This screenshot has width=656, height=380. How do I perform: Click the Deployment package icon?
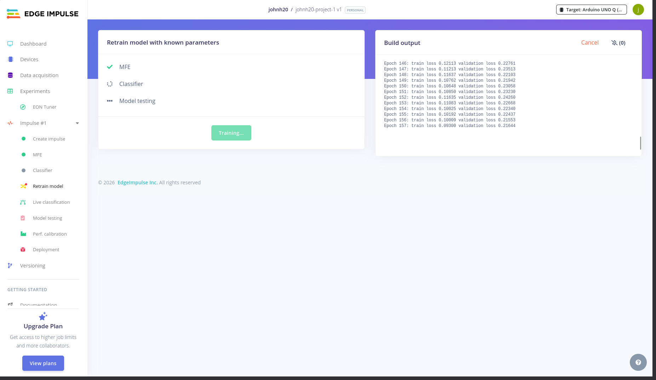pyautogui.click(x=23, y=249)
